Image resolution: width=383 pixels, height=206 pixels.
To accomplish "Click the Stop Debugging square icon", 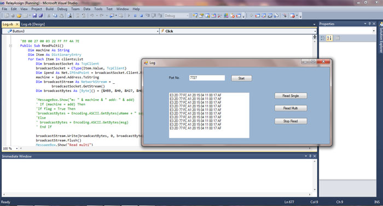I will tap(141, 16).
